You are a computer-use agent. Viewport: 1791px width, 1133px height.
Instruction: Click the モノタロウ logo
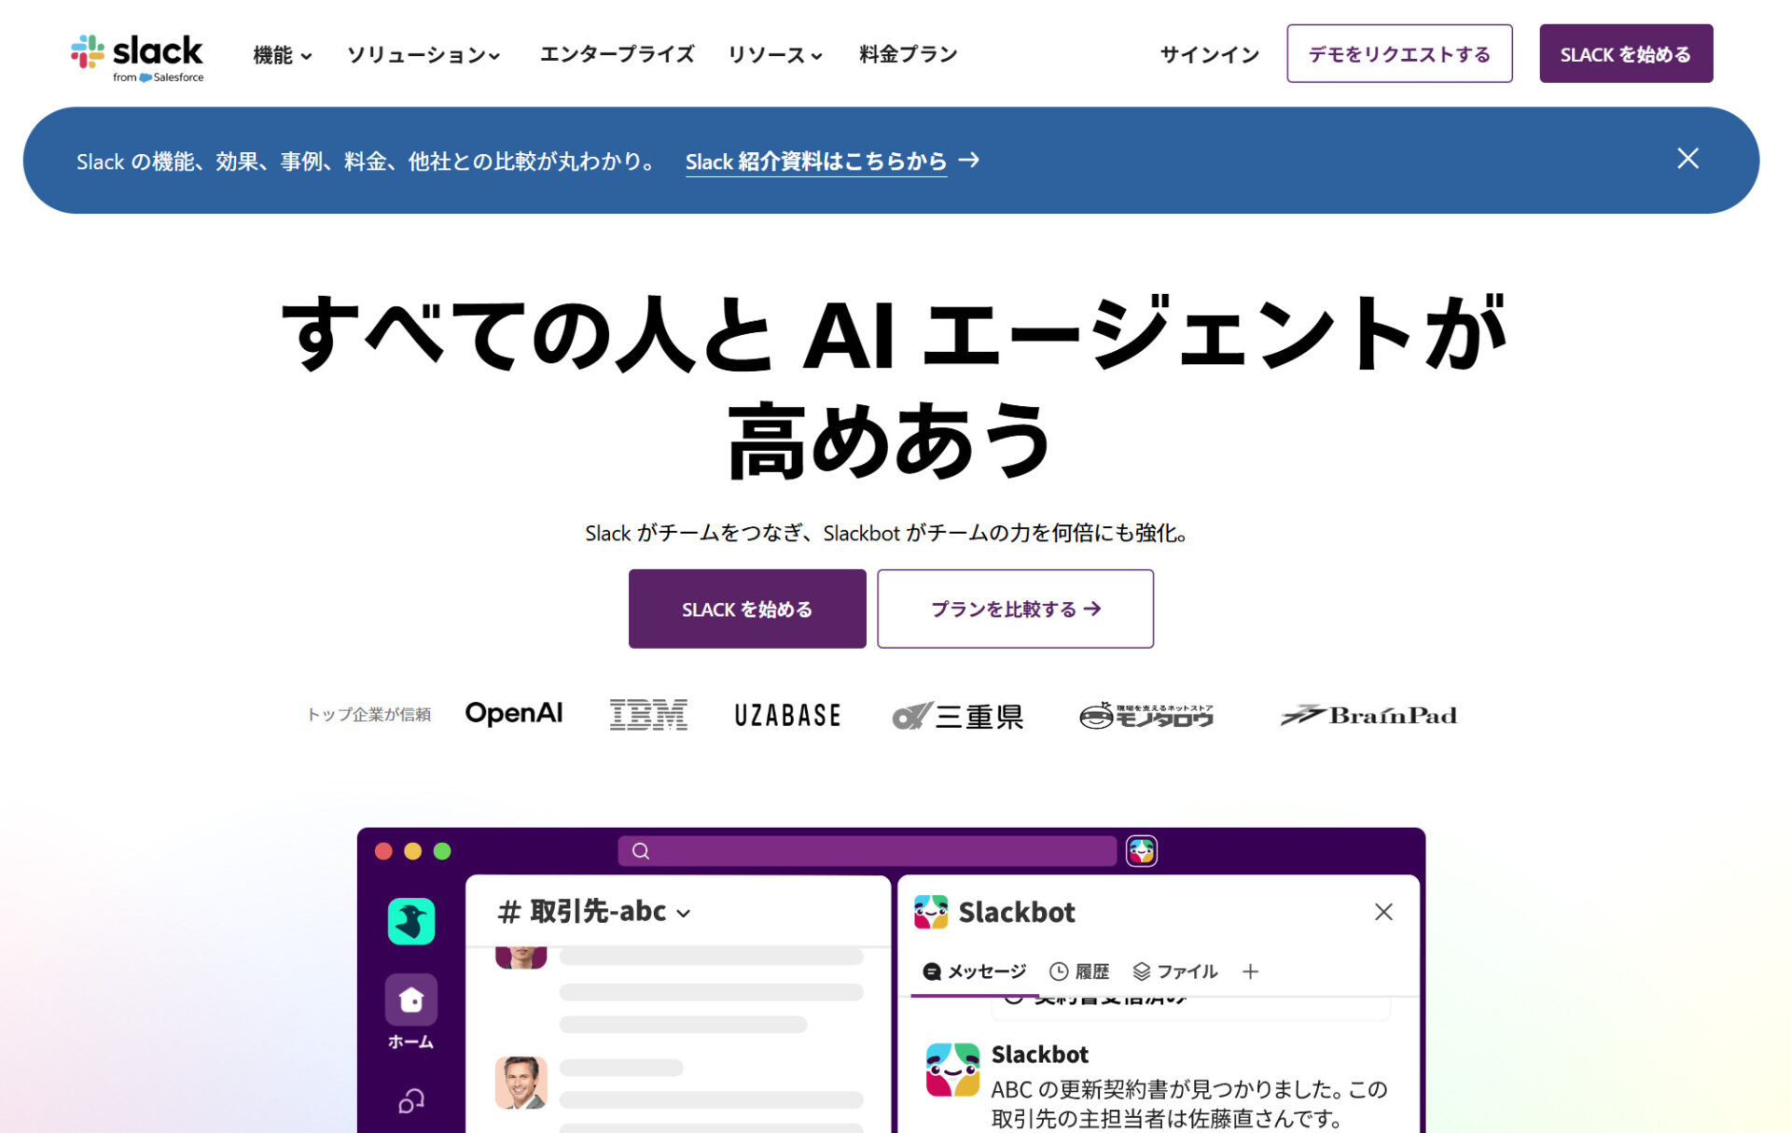point(1146,715)
